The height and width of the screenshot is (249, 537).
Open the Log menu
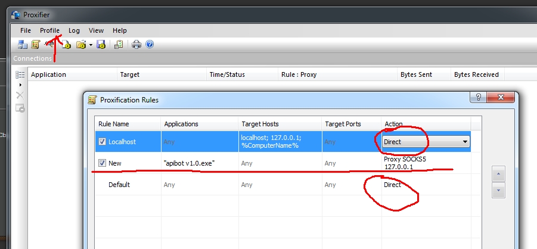(74, 30)
